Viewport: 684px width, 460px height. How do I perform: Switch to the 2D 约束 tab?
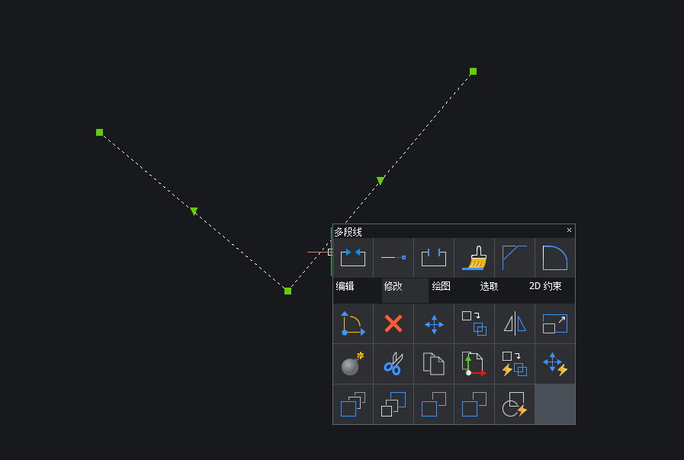point(545,287)
